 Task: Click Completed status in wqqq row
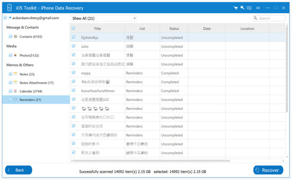coord(170,73)
